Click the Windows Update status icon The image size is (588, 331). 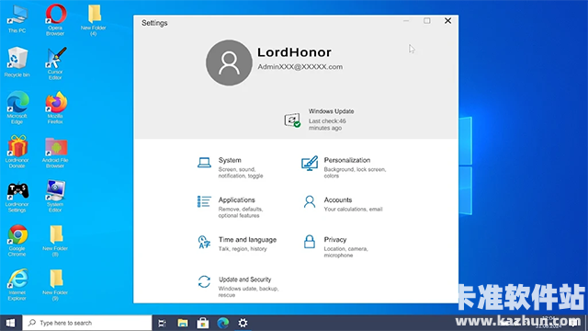point(292,120)
